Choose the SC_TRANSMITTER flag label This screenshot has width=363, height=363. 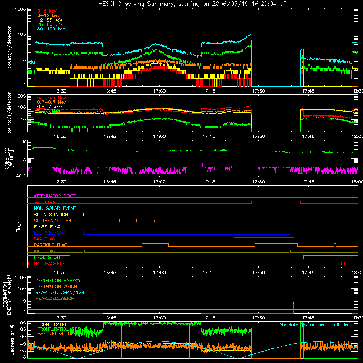tap(53, 221)
